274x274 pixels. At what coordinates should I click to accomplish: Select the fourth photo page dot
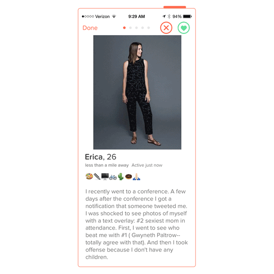(x=142, y=28)
